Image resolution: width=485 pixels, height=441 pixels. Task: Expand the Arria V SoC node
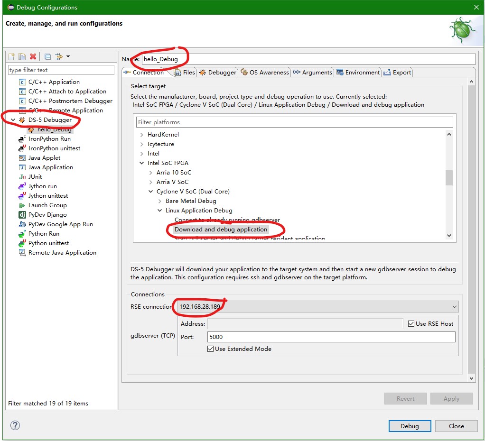(150, 182)
